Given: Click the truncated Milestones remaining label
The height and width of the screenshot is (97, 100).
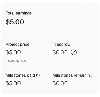Looking at the screenshot, I should 72,75.
